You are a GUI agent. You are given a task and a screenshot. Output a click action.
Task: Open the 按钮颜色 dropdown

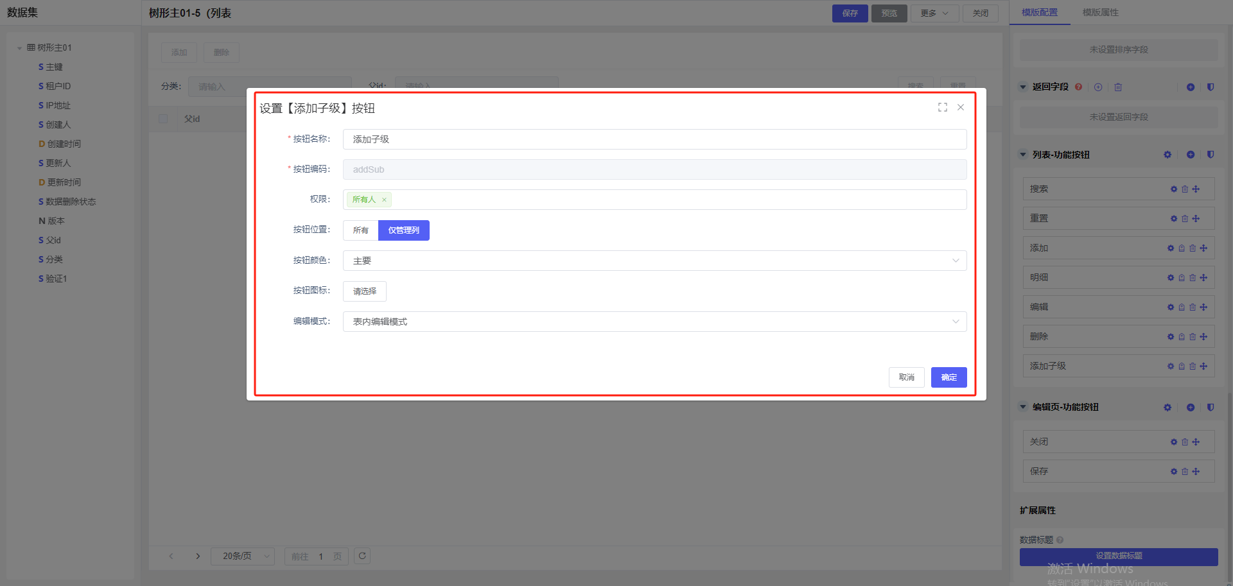[654, 261]
